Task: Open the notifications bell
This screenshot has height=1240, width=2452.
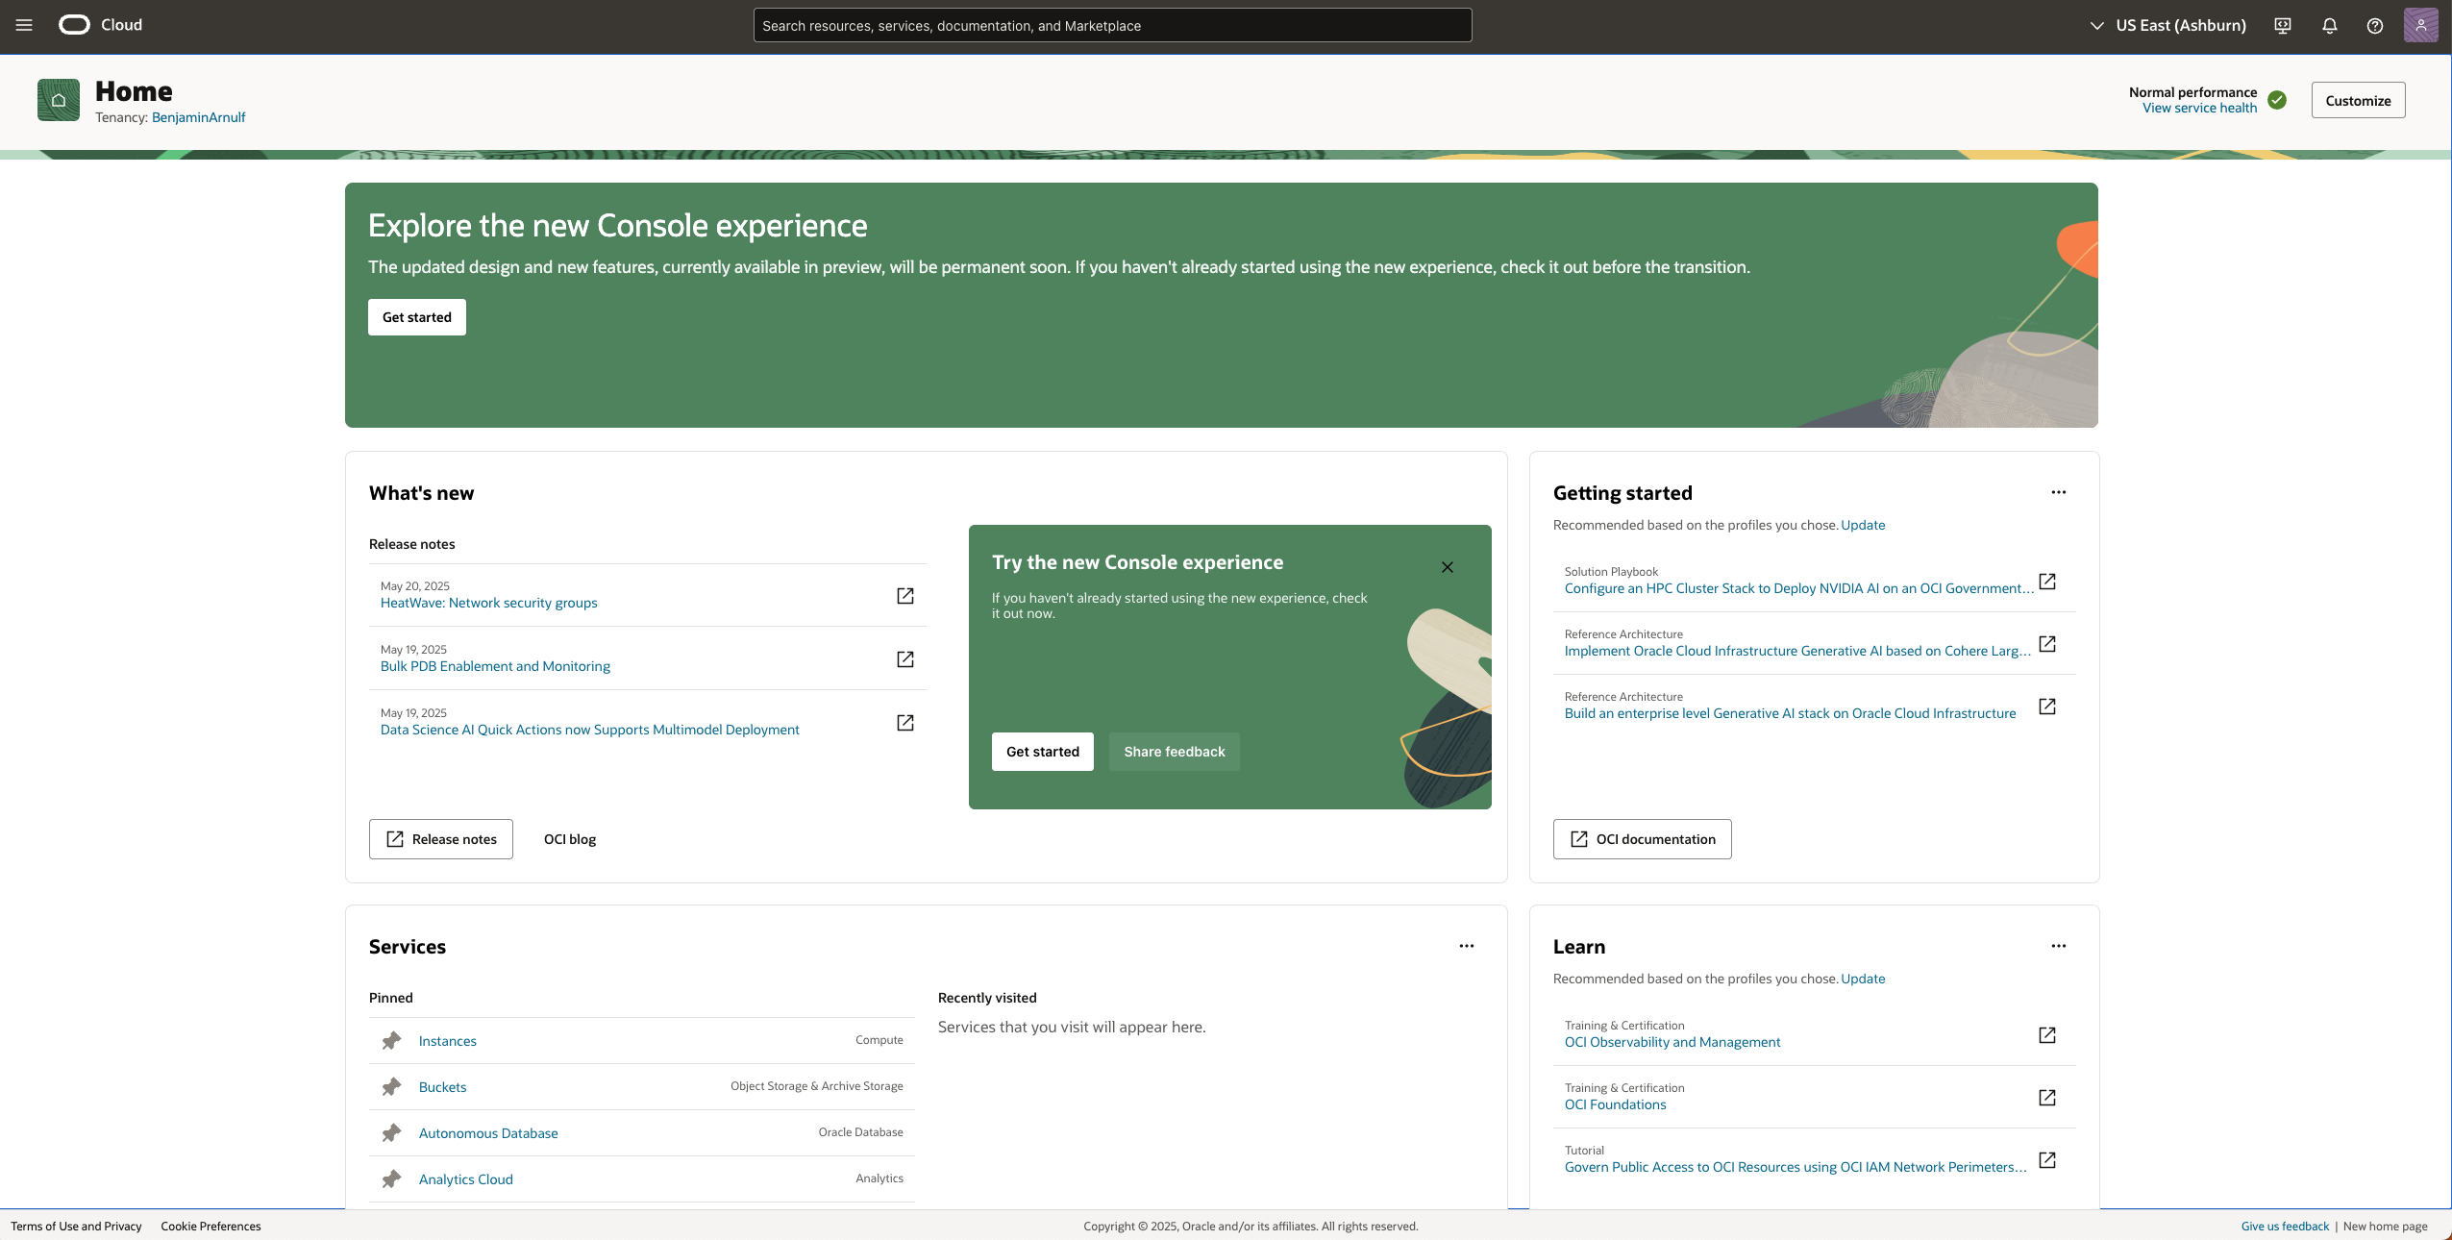Action: (2329, 26)
